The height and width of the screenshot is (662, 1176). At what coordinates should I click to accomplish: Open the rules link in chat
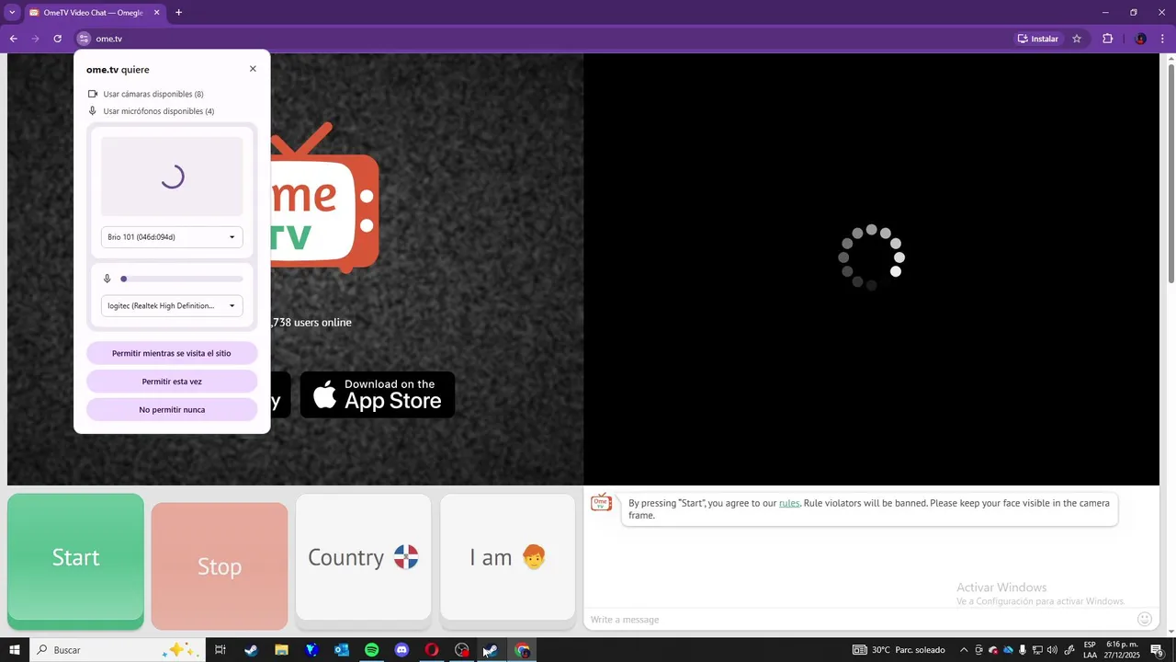(x=789, y=503)
